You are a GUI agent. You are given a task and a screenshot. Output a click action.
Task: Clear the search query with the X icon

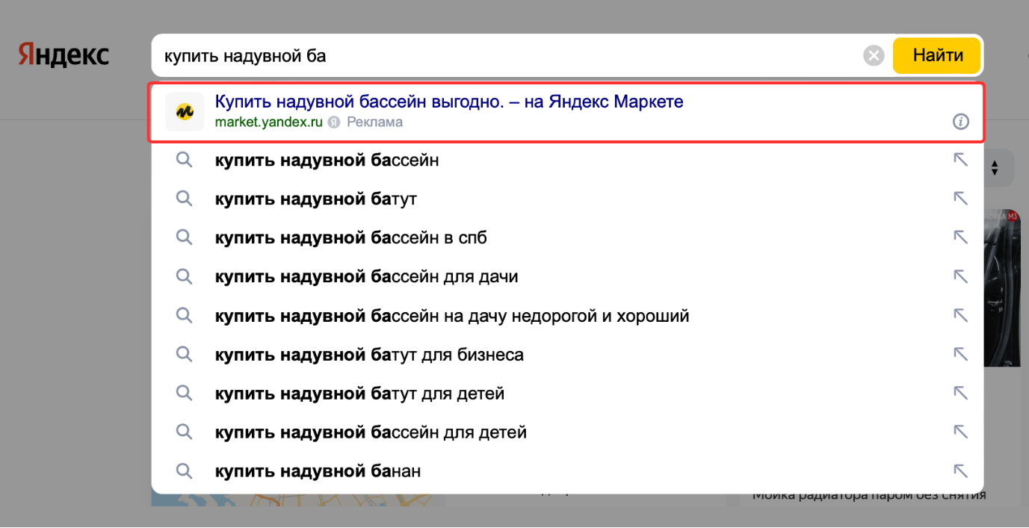tap(873, 55)
